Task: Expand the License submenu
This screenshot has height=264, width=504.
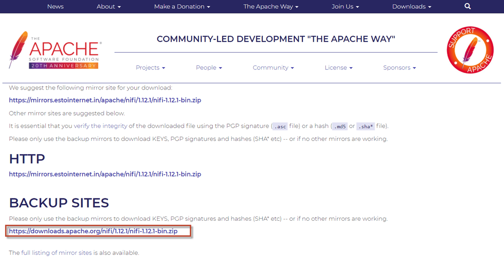Action: click(339, 68)
